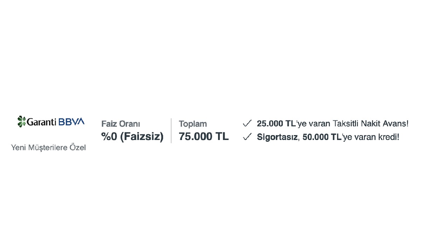Image resolution: width=448 pixels, height=252 pixels.
Task: Click the "Faiz Oranı" label
Action: (121, 124)
